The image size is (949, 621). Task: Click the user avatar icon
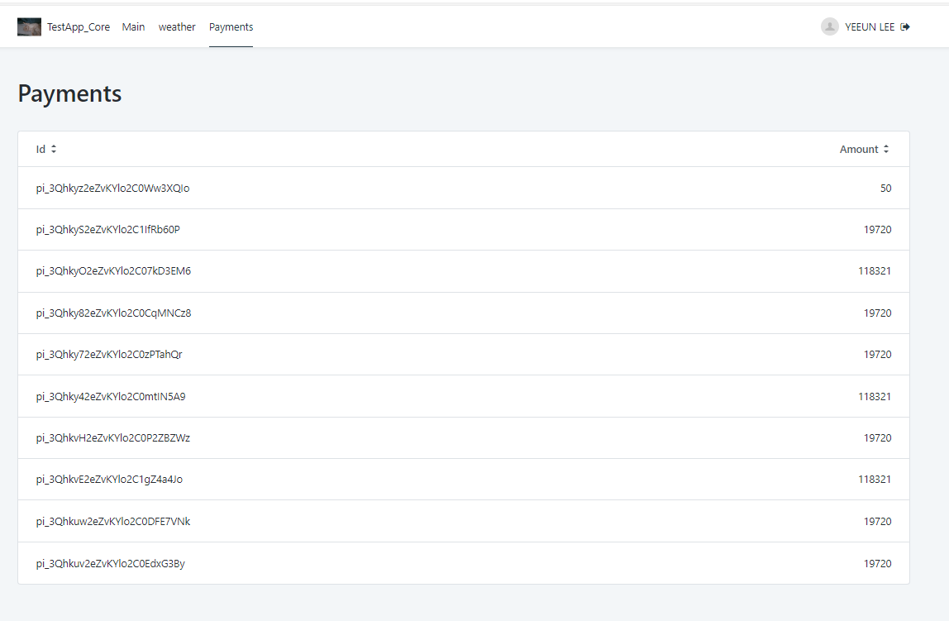pyautogui.click(x=829, y=26)
